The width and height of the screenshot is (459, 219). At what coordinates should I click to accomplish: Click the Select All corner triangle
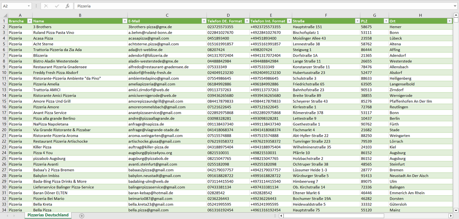tap(5, 15)
